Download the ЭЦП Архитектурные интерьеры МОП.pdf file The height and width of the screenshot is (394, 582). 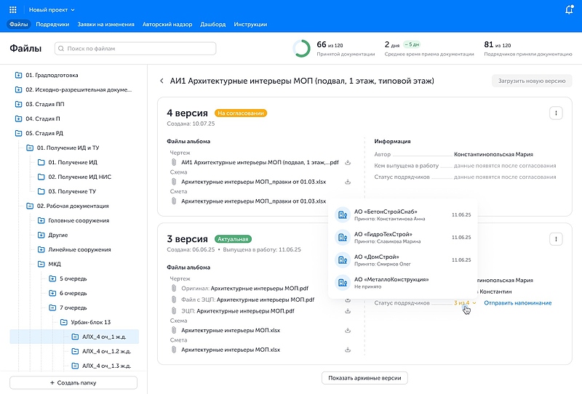tap(348, 310)
